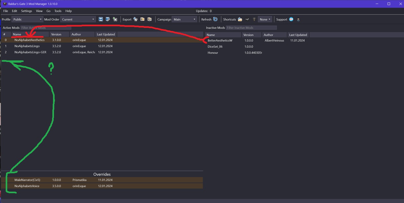Screen dimensions: 404x203
Task: Open the Go menu
Action: [x=48, y=11]
